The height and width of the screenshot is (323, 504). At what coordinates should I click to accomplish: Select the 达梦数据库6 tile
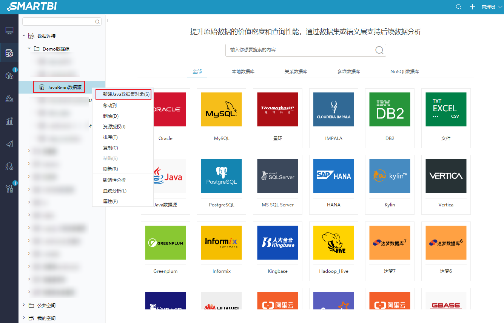(x=446, y=251)
